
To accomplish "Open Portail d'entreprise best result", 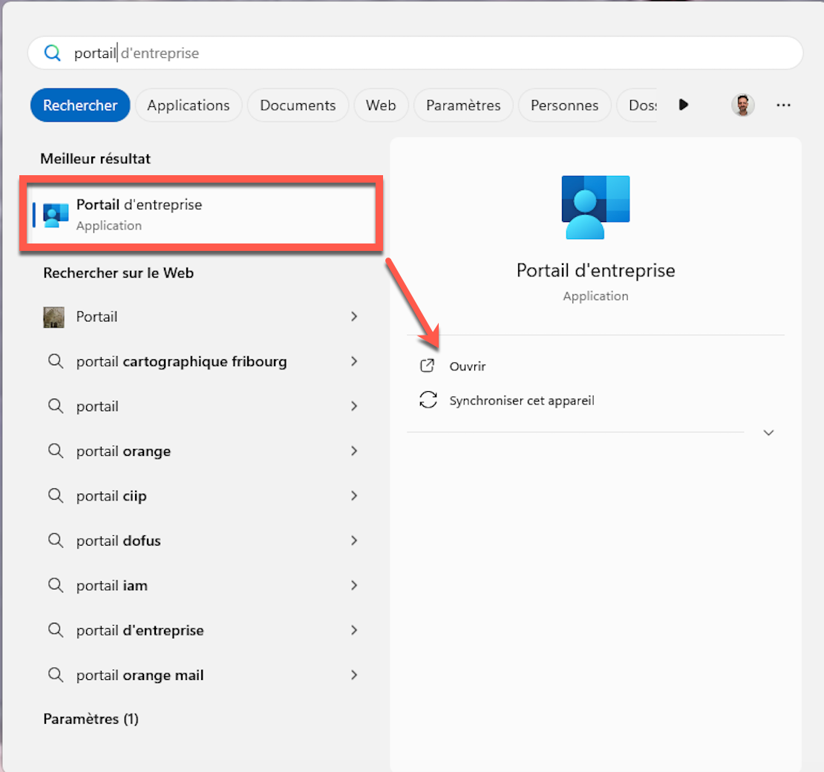I will click(201, 215).
